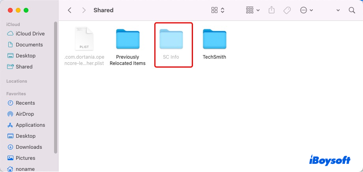Screen dimensions: 363x172
Task: Open iCloud Drive in sidebar
Action: pyautogui.click(x=30, y=33)
